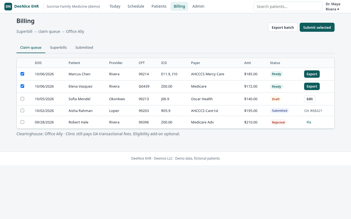Click the Draft status badge
This screenshot has height=219, width=351.
276,99
